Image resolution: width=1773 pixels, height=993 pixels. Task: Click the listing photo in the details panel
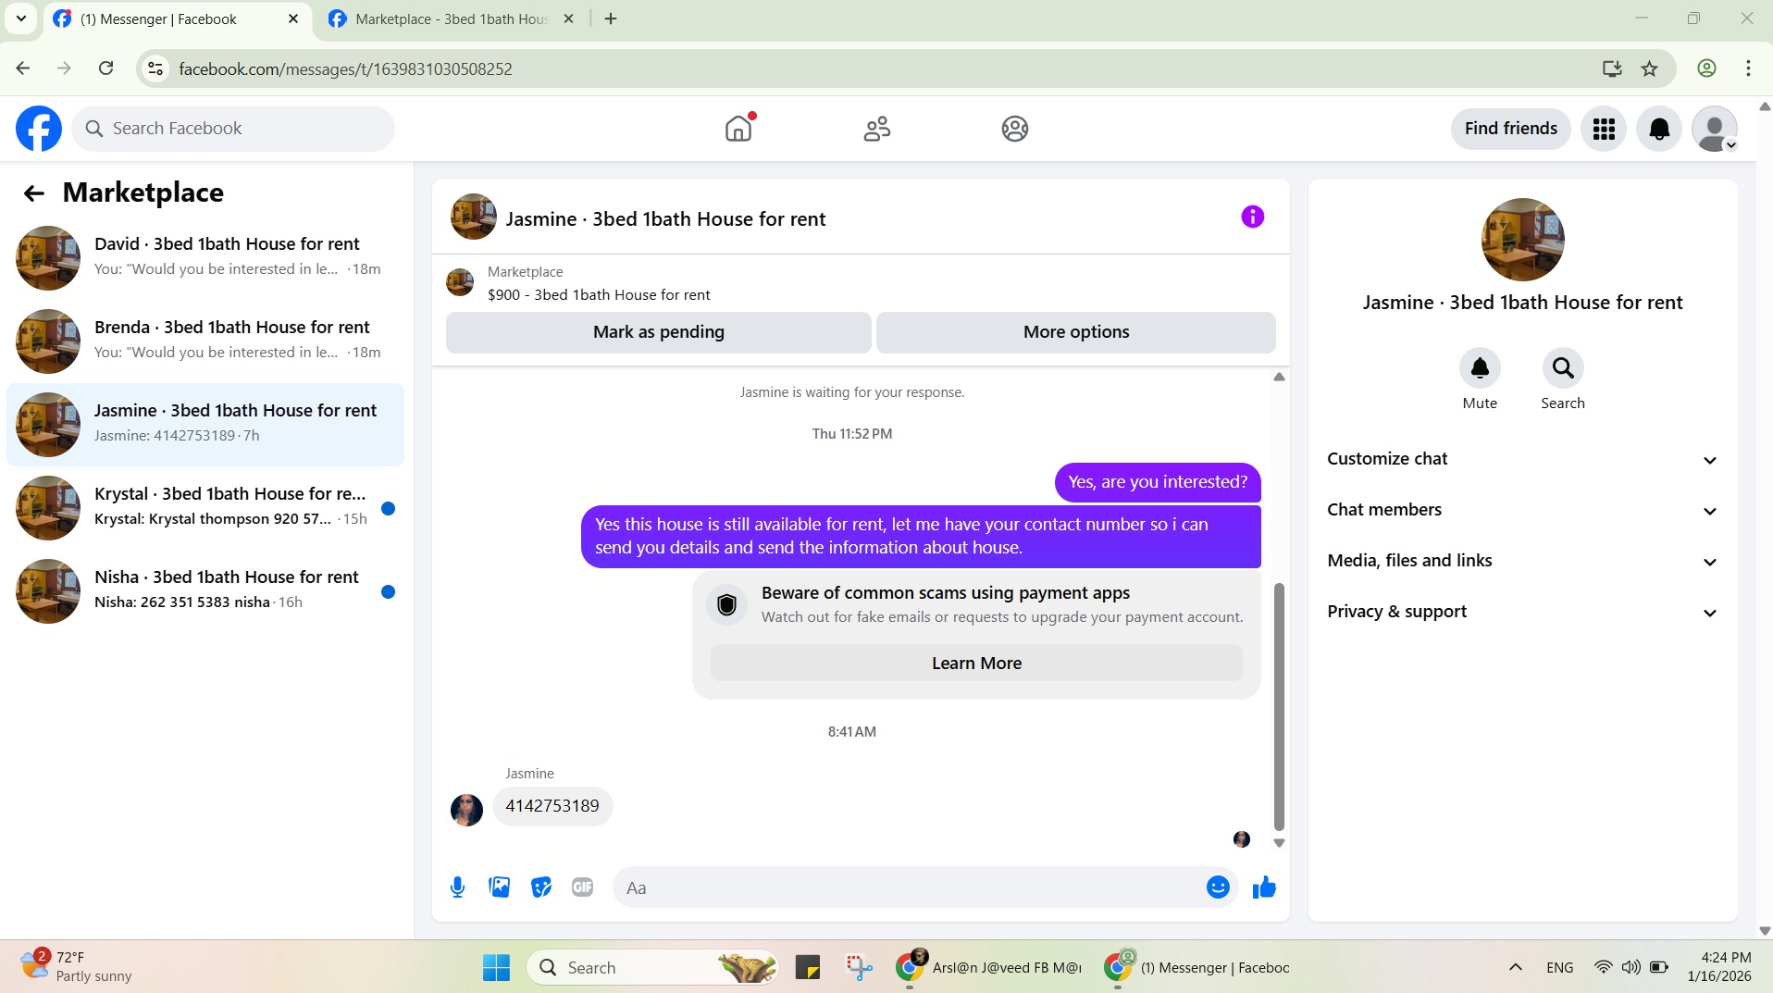[x=1522, y=240]
